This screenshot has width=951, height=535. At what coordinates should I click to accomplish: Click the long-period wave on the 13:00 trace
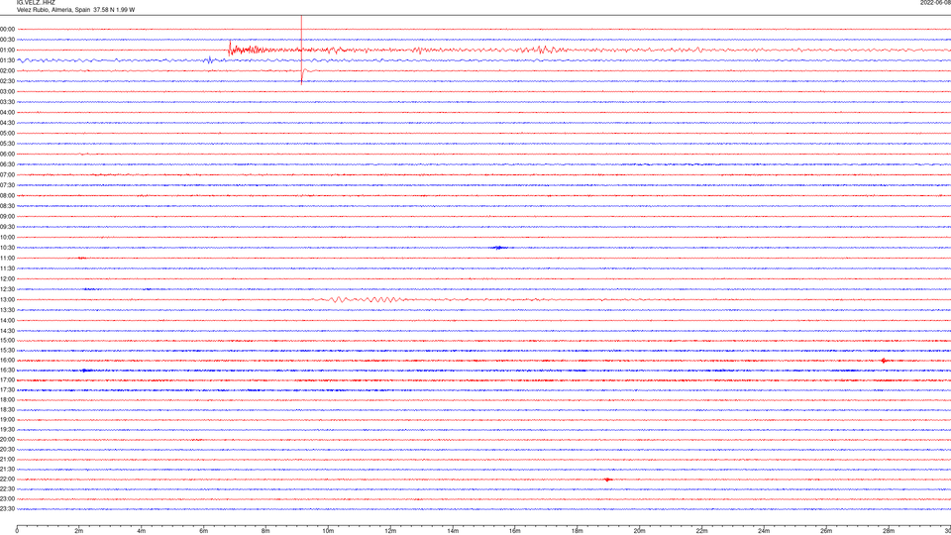pyautogui.click(x=364, y=299)
